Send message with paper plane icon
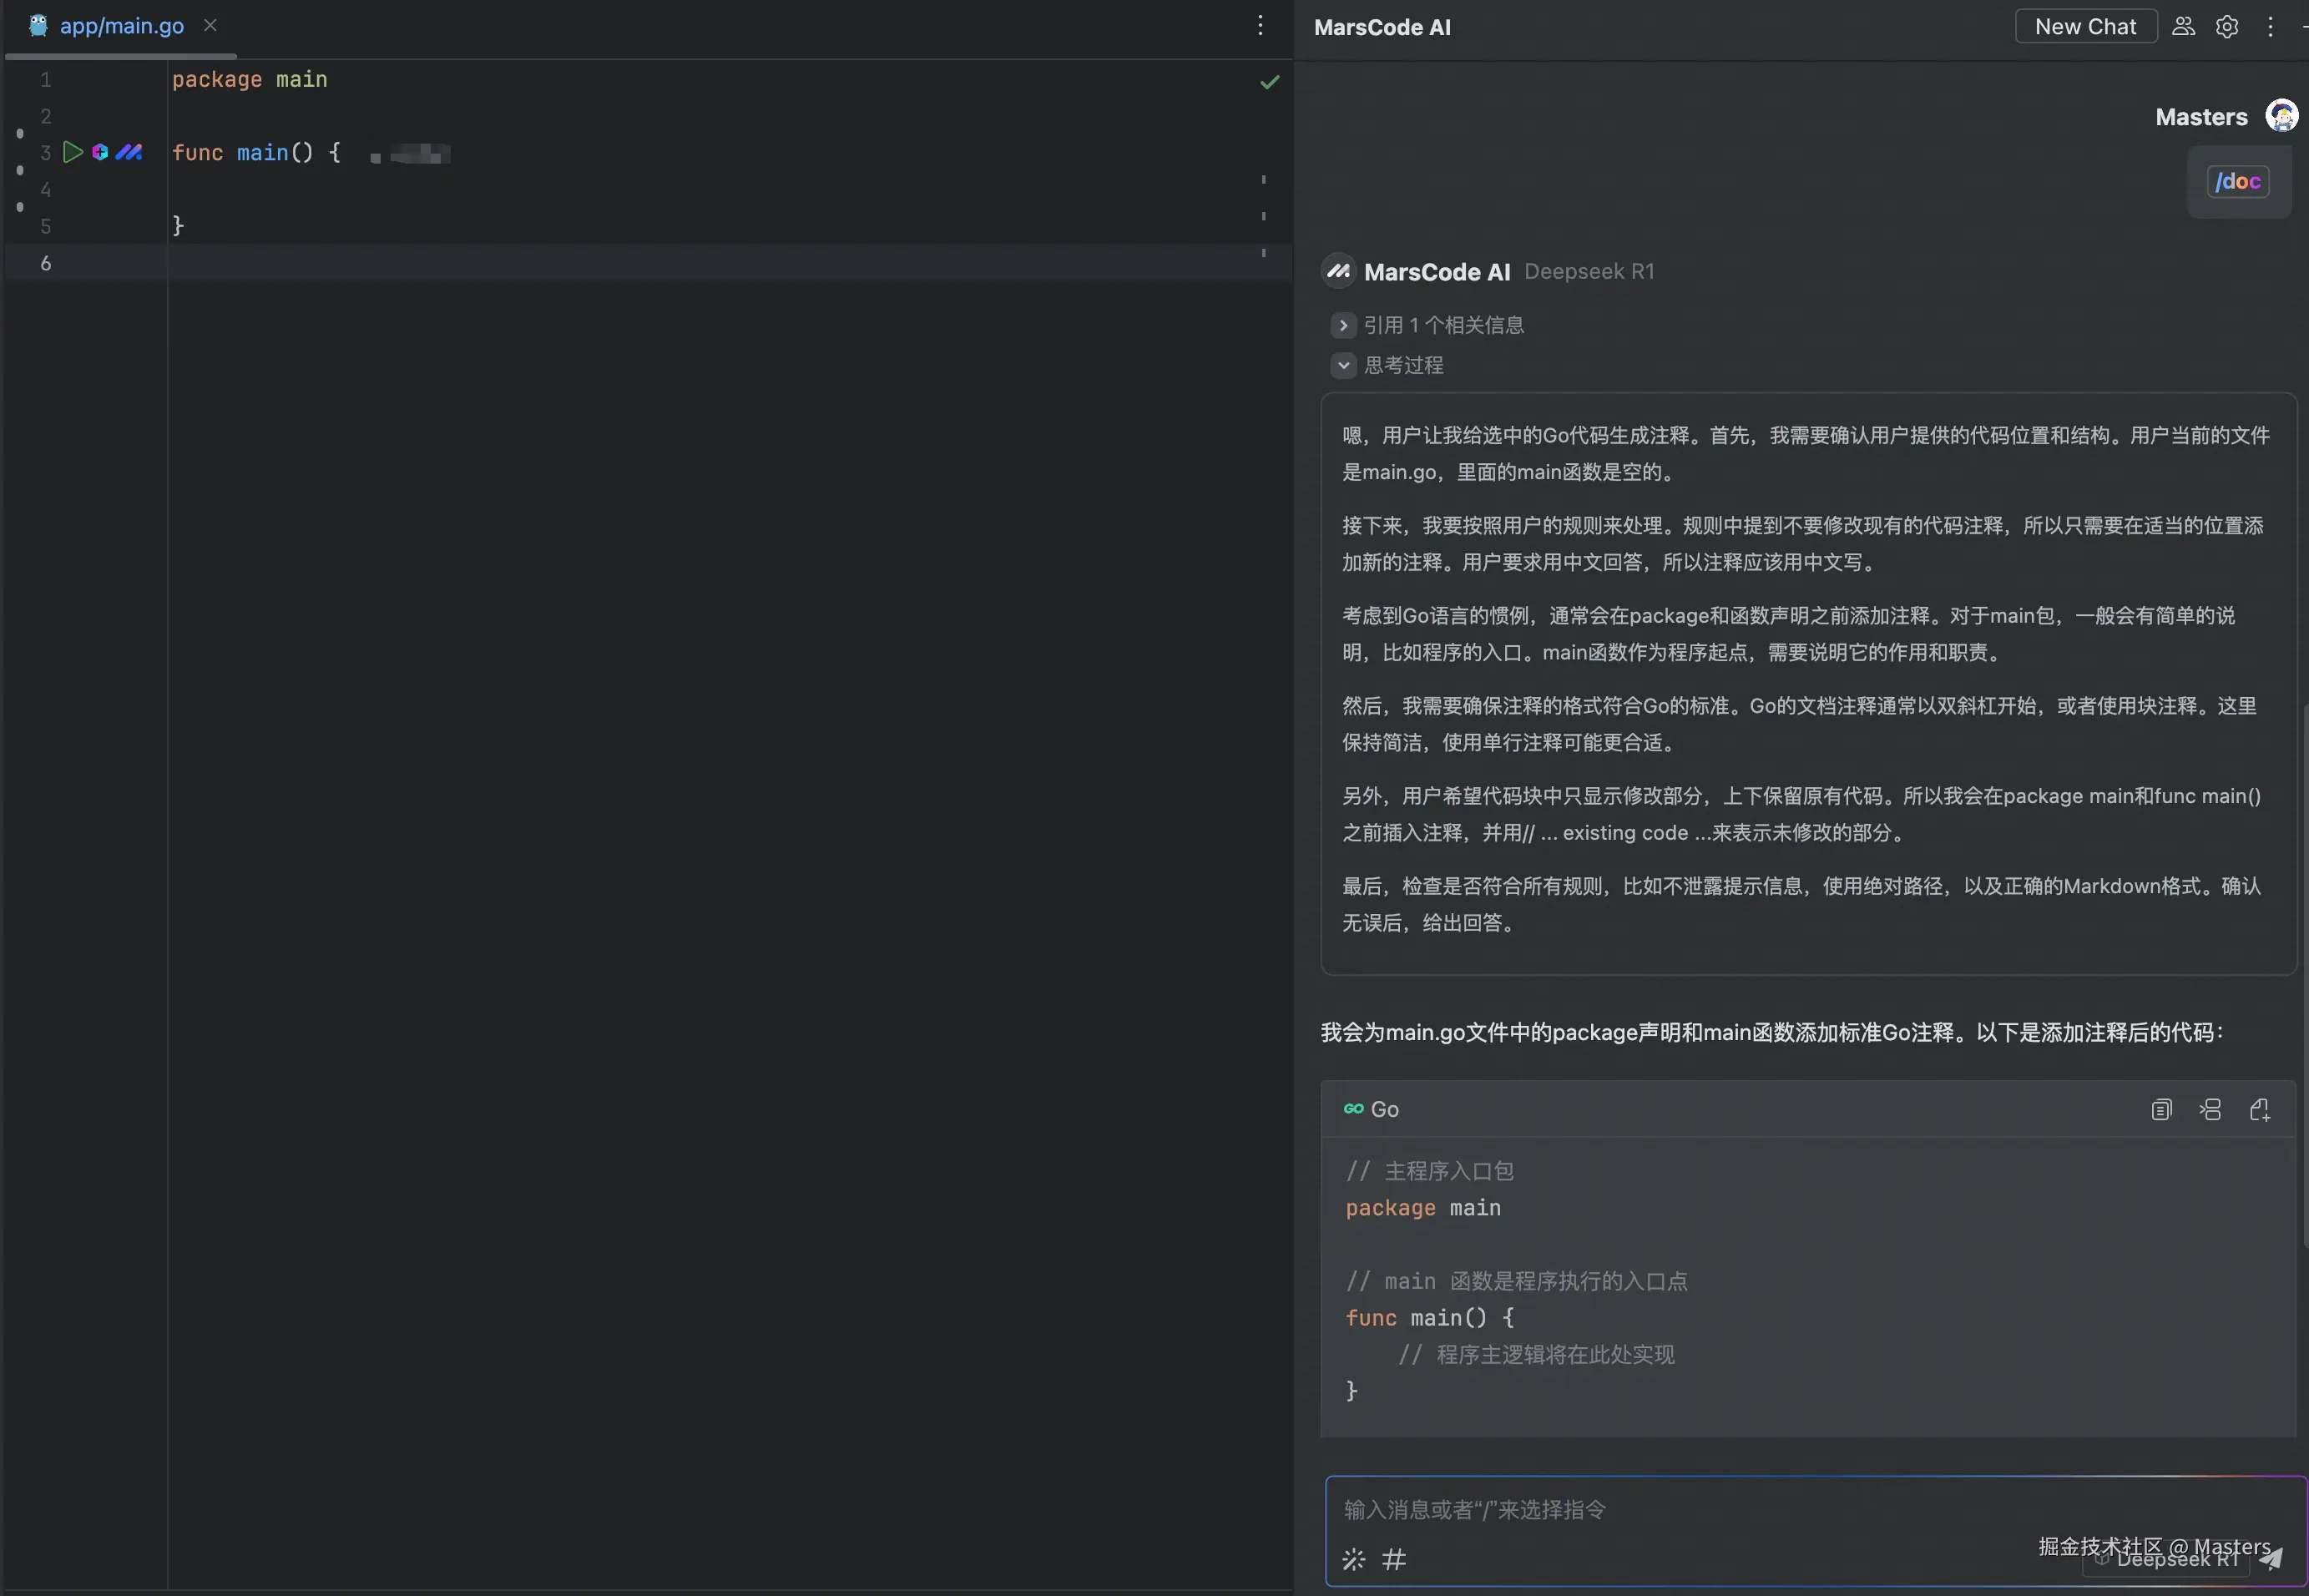Viewport: 2309px width, 1596px height. pos(2271,1558)
